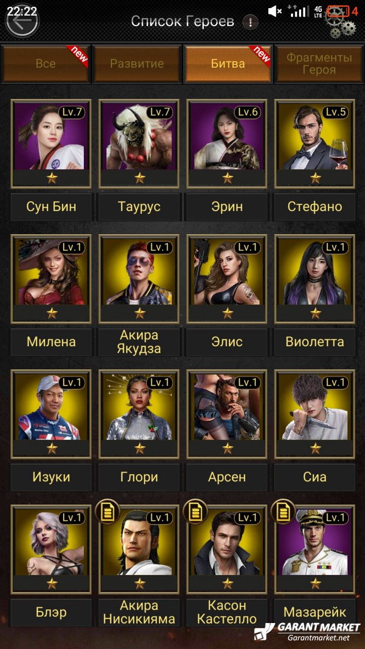Tap the star under Сун Бин portrait
The width and height of the screenshot is (365, 649).
click(x=52, y=178)
